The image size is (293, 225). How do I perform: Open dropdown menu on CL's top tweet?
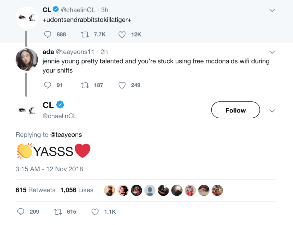272,11
